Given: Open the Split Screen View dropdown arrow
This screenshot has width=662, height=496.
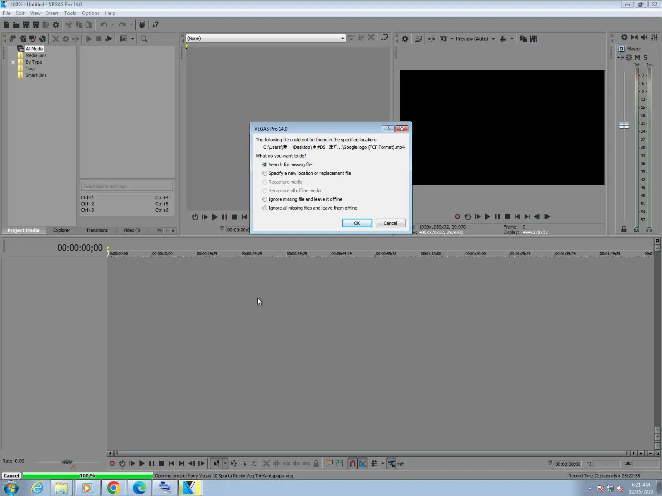Looking at the screenshot, I should click(x=452, y=39).
